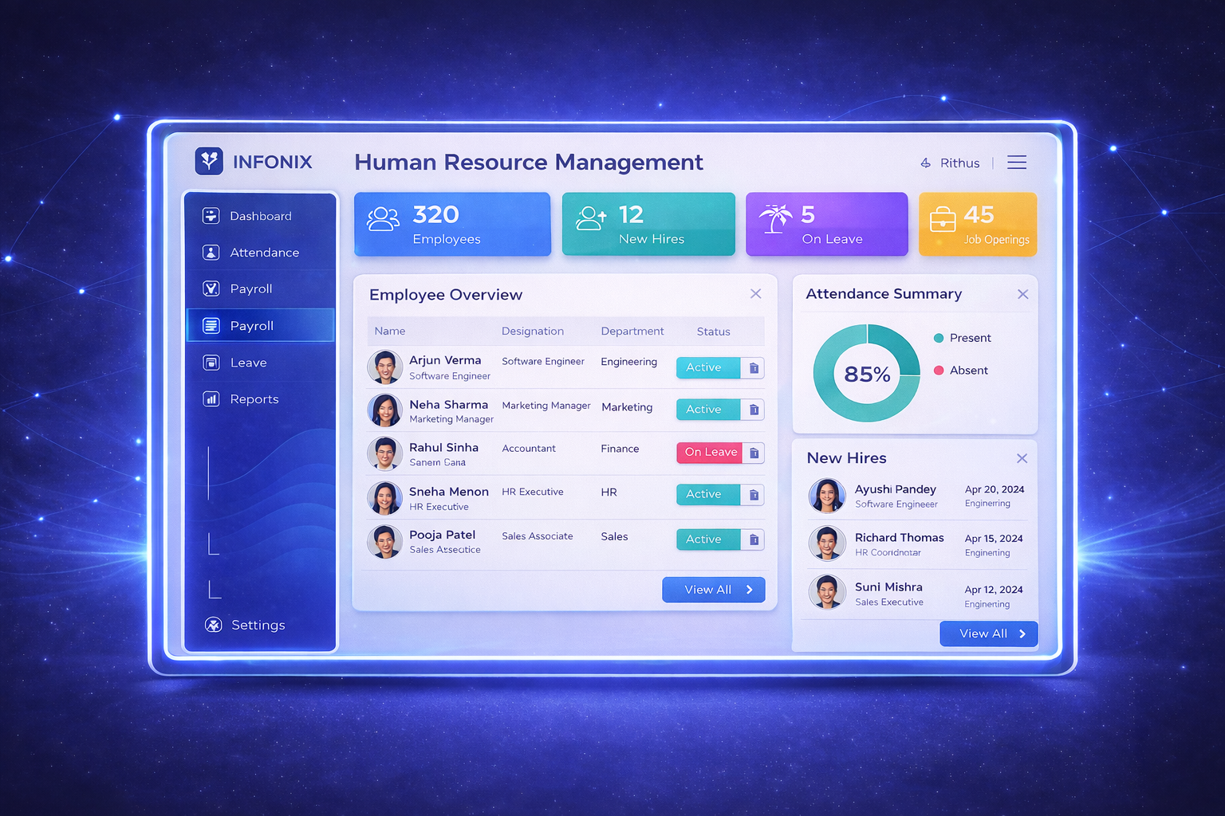Select the Dashboard icon in the sidebar
1225x816 pixels.
click(x=210, y=215)
